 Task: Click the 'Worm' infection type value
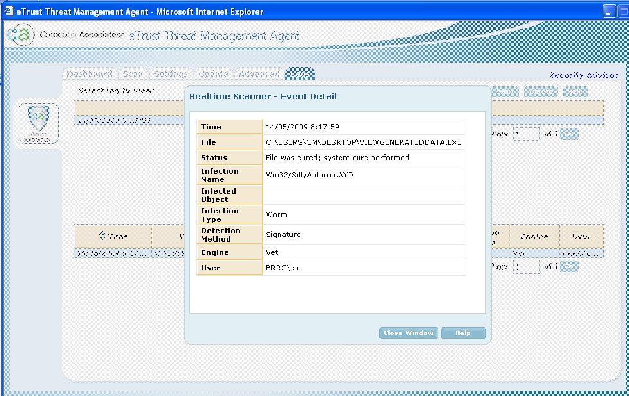[x=277, y=215]
